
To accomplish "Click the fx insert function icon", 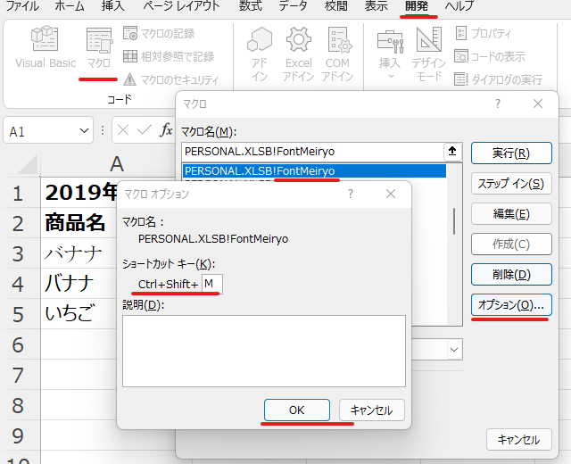I will [x=166, y=130].
